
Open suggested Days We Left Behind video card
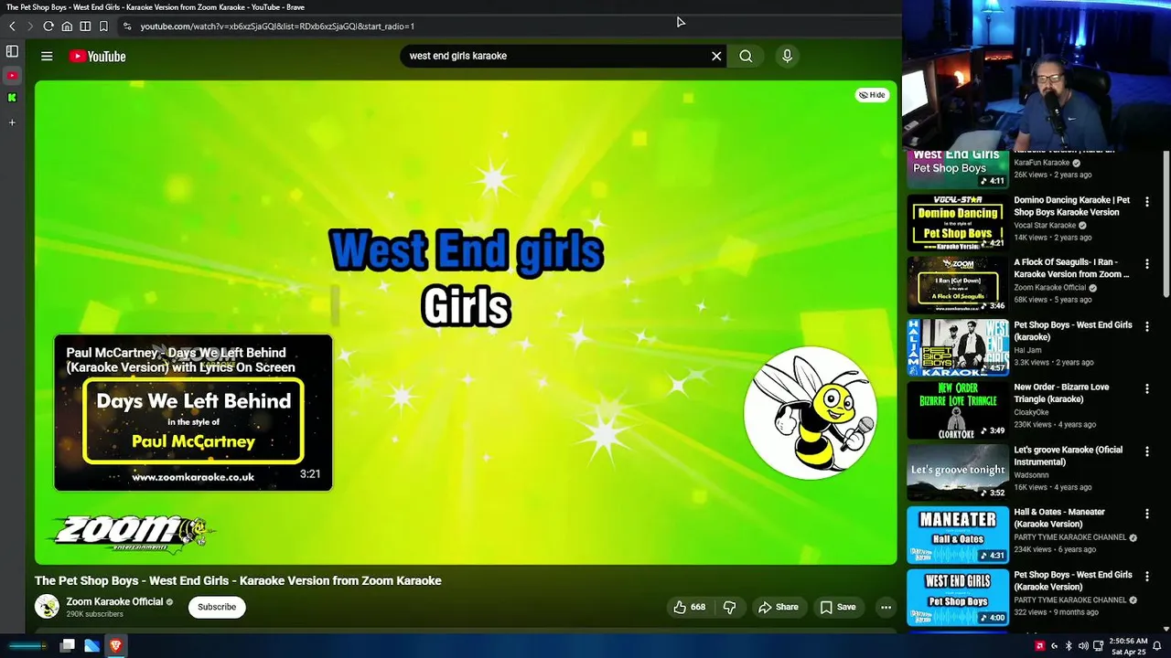(193, 413)
